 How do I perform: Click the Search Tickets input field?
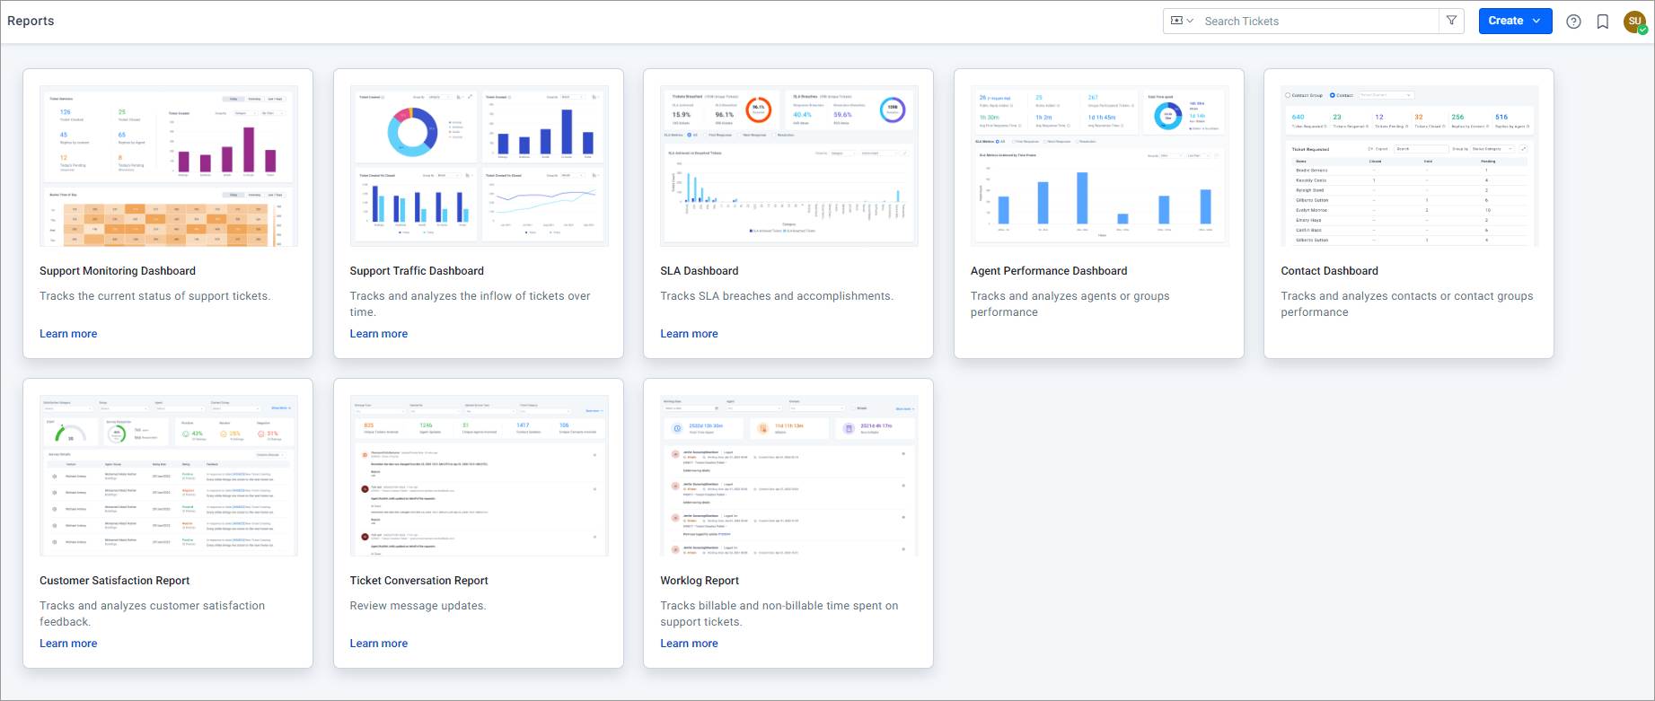point(1317,21)
